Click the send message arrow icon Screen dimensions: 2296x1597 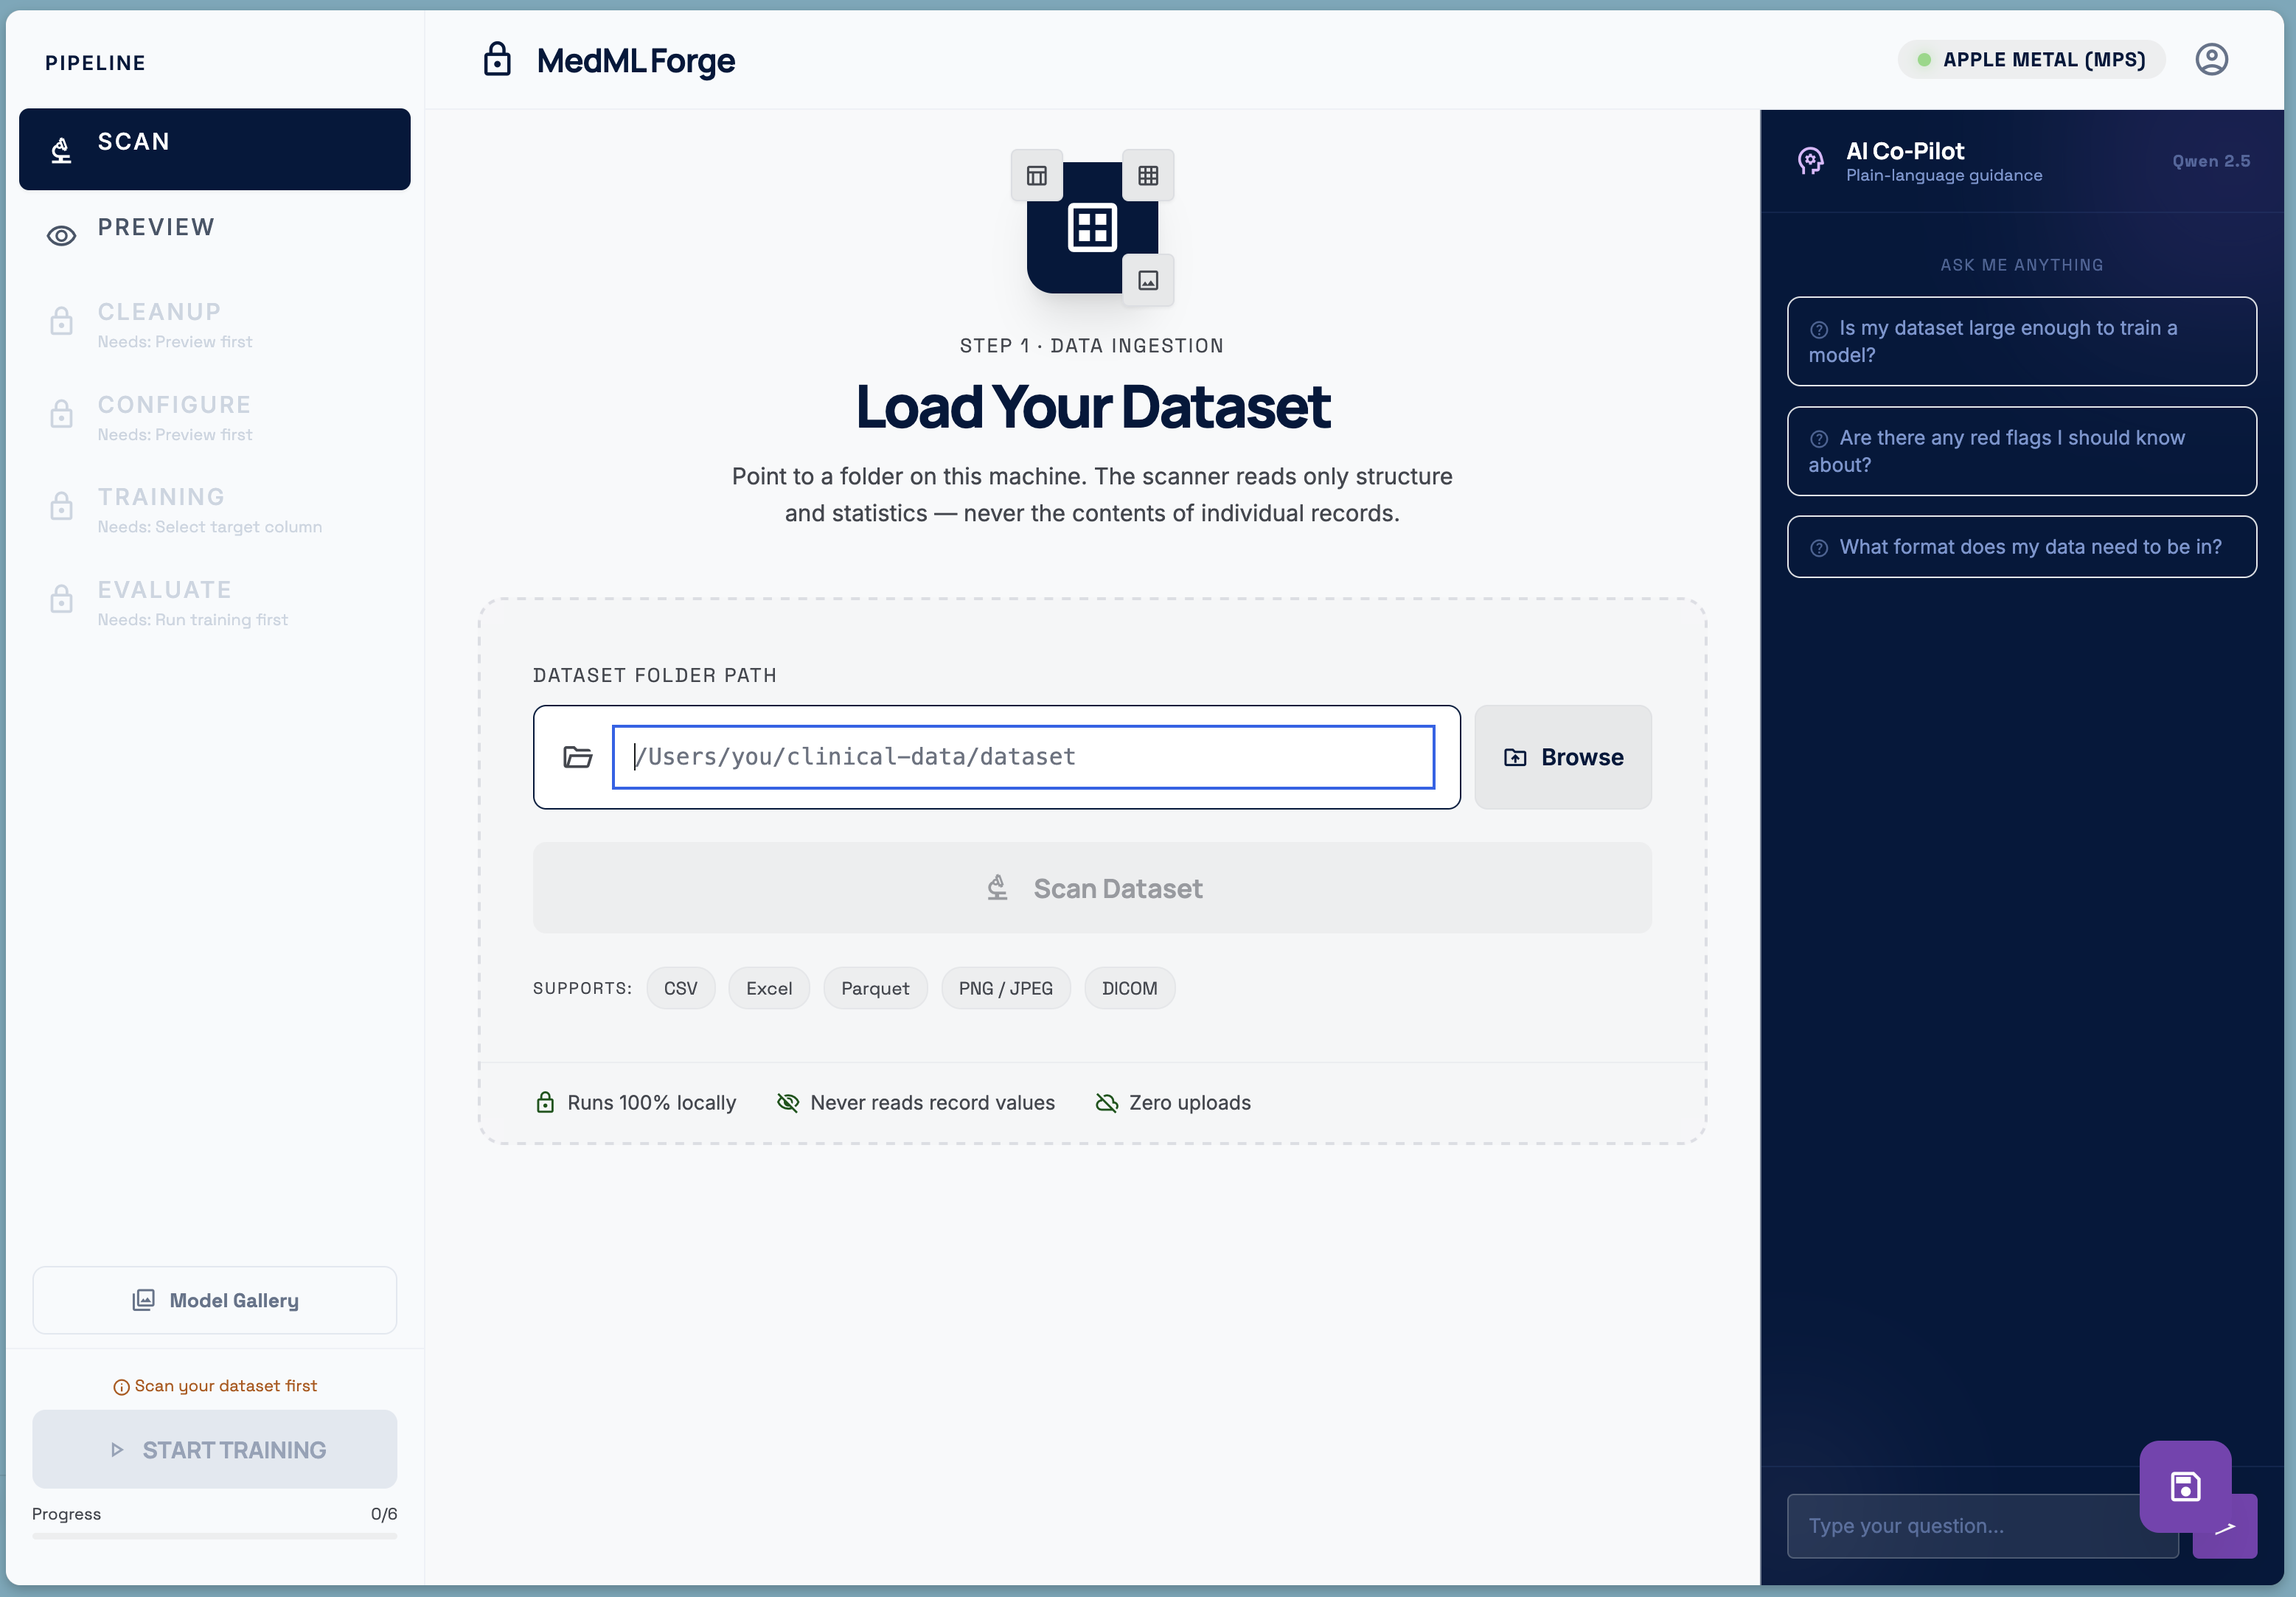[2238, 1540]
